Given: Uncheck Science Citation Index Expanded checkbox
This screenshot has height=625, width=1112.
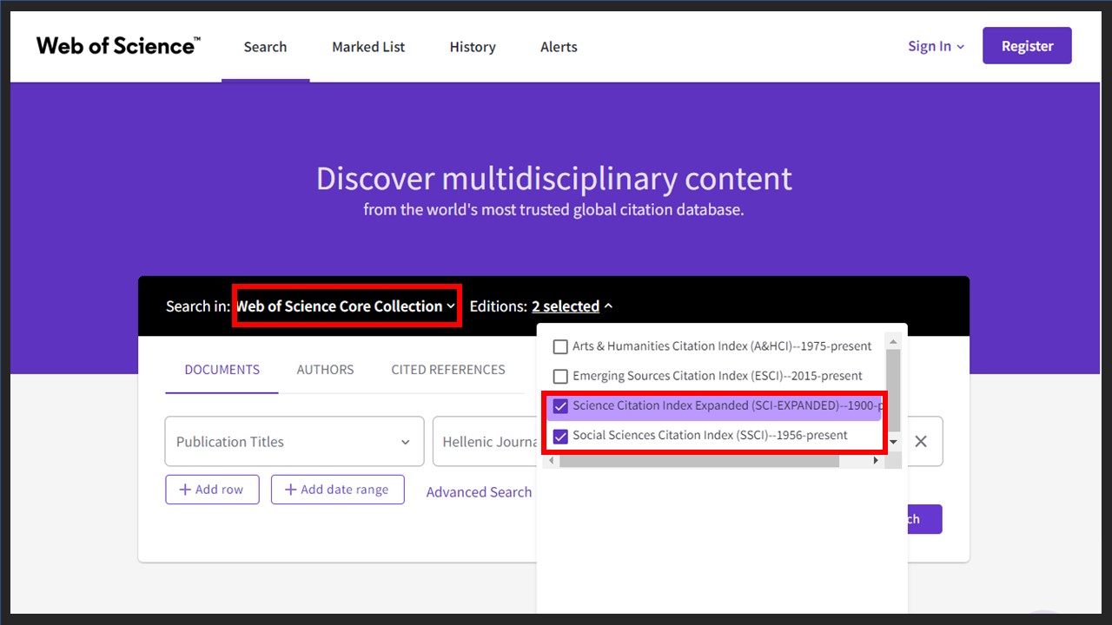Looking at the screenshot, I should (x=560, y=405).
